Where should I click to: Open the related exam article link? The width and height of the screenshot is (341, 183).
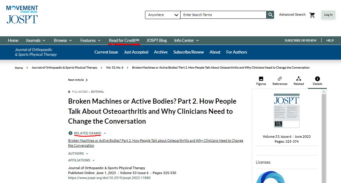coord(156,143)
